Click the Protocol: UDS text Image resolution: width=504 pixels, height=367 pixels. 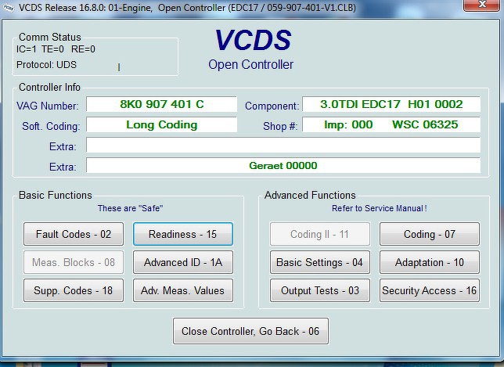[x=46, y=65]
